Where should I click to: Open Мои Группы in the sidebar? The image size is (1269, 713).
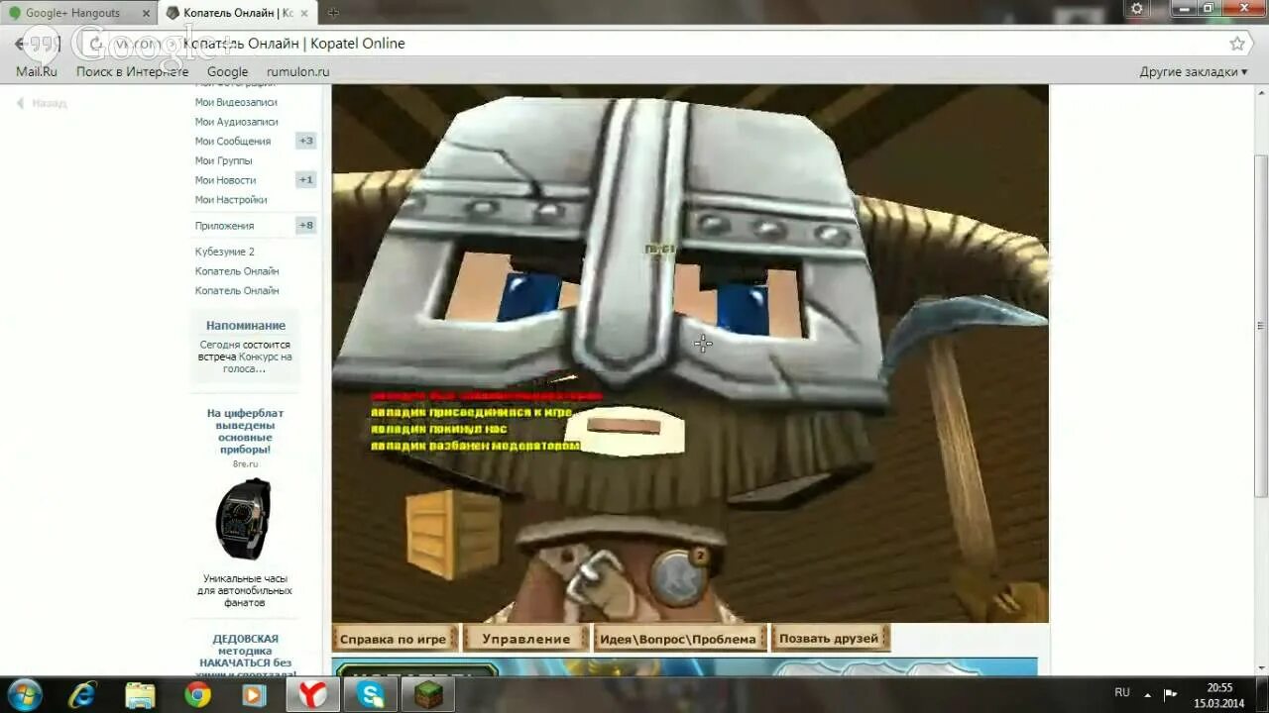[223, 160]
